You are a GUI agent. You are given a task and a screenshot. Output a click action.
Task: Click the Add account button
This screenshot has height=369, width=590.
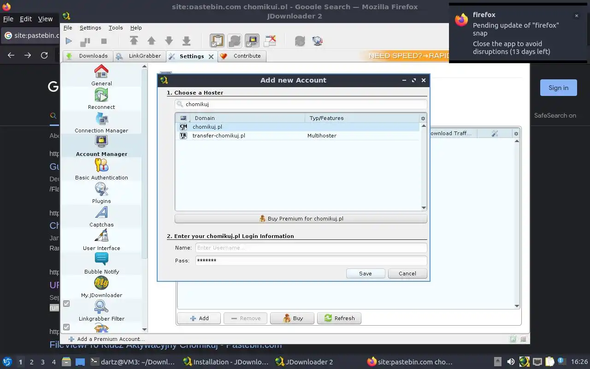tap(199, 318)
